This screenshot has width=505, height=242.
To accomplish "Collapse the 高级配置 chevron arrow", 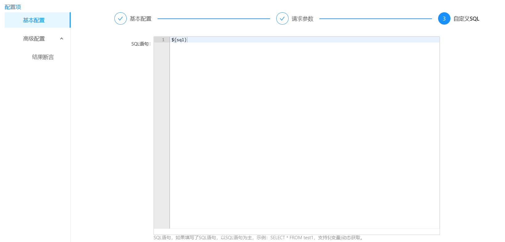I will pyautogui.click(x=62, y=38).
